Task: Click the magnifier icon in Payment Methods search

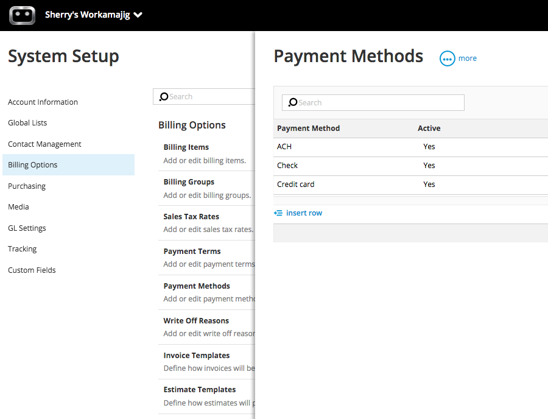Action: point(292,102)
